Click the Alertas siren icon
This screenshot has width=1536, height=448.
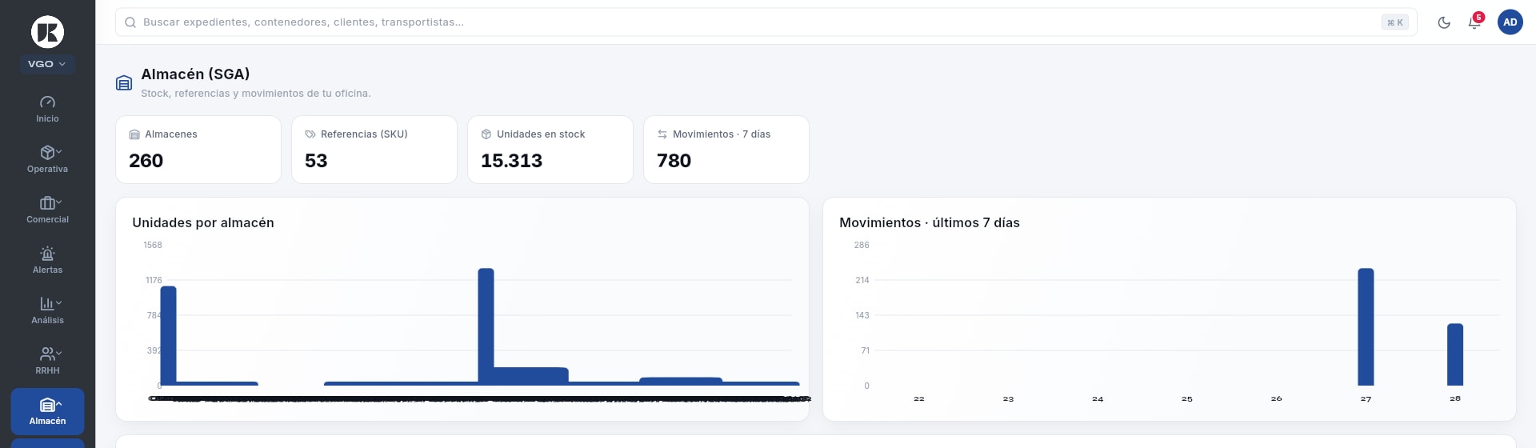(x=47, y=254)
